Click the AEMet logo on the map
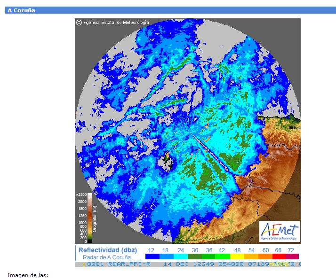 (280, 230)
